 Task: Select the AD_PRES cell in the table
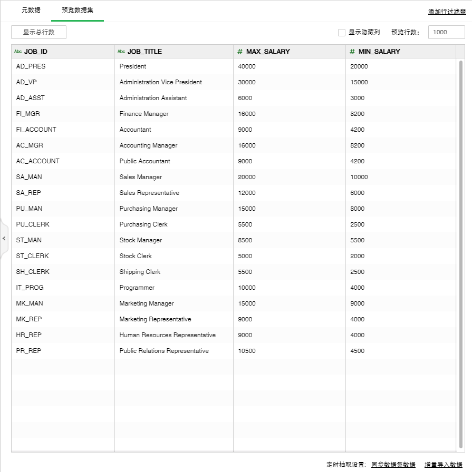[x=31, y=66]
